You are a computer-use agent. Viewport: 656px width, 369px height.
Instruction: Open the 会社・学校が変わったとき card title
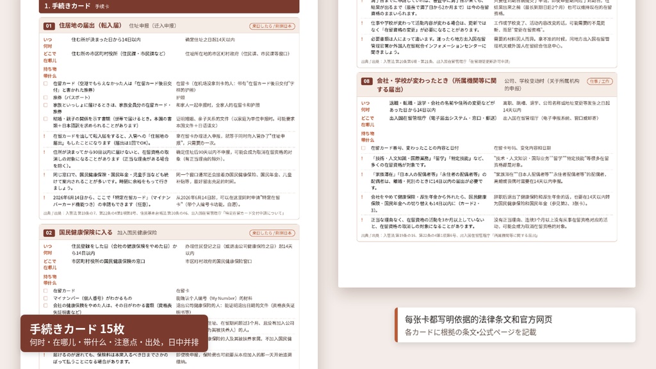click(436, 85)
